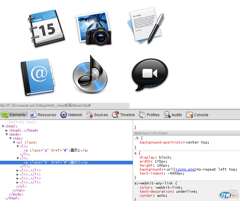Open the Network panel icon
Image resolution: width=240 pixels, height=201 pixels.
63,115
